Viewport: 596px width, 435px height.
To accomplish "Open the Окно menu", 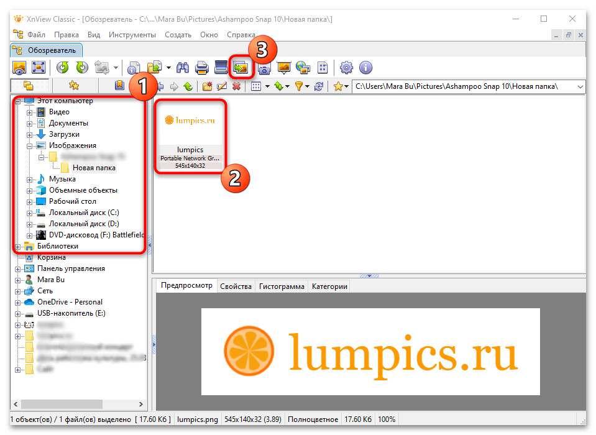I will [209, 35].
